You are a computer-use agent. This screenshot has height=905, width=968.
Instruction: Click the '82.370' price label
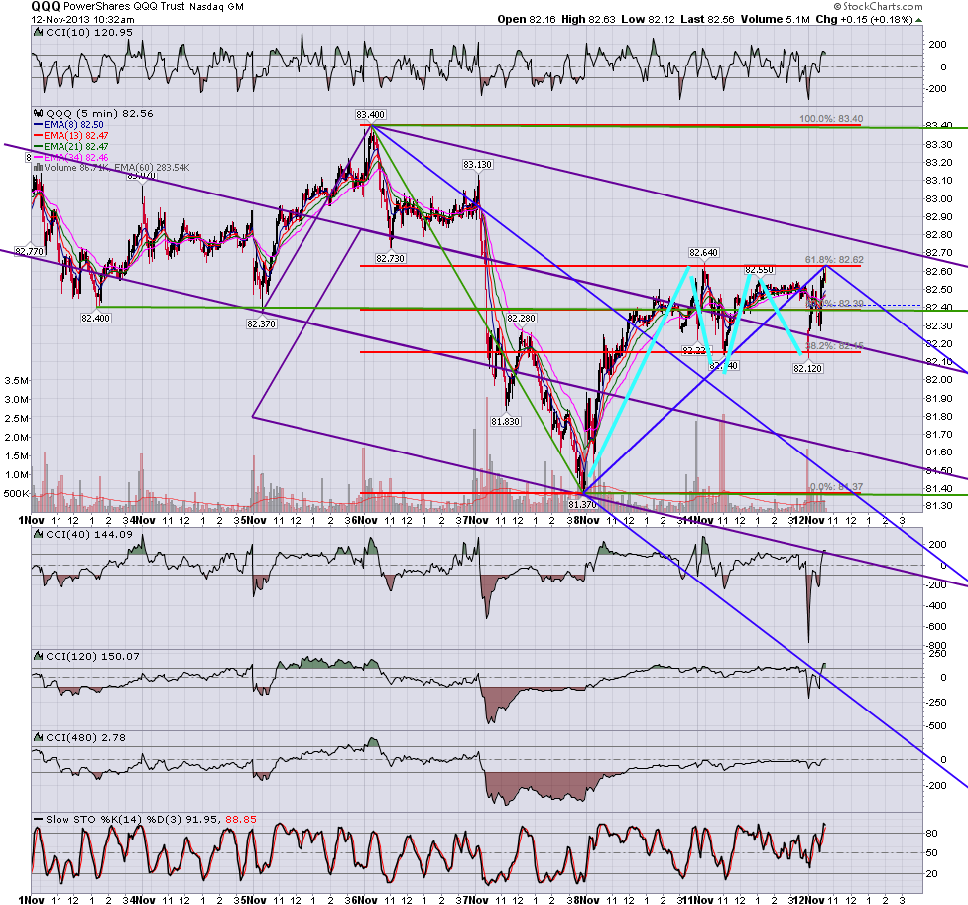tap(261, 323)
